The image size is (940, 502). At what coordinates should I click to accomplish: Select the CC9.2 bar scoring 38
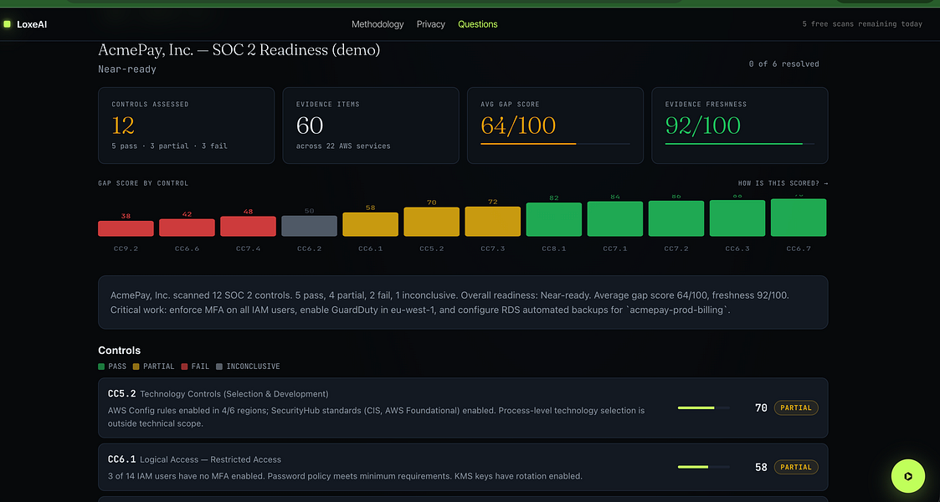pyautogui.click(x=126, y=228)
